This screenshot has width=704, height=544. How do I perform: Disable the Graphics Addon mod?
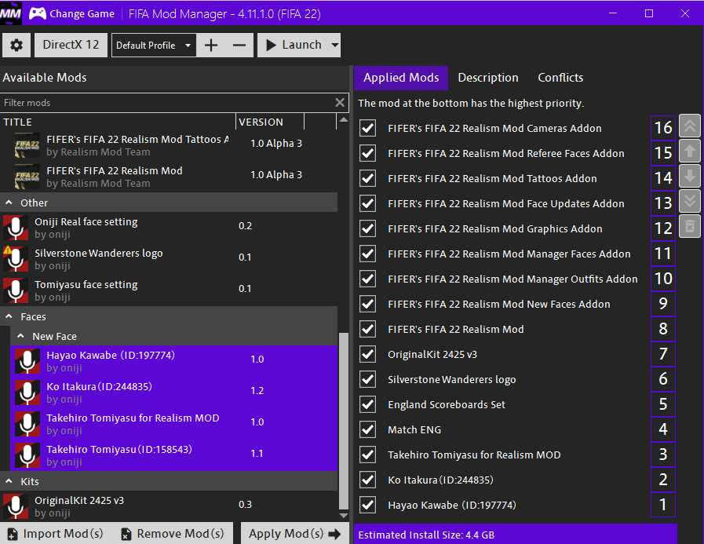pos(368,228)
